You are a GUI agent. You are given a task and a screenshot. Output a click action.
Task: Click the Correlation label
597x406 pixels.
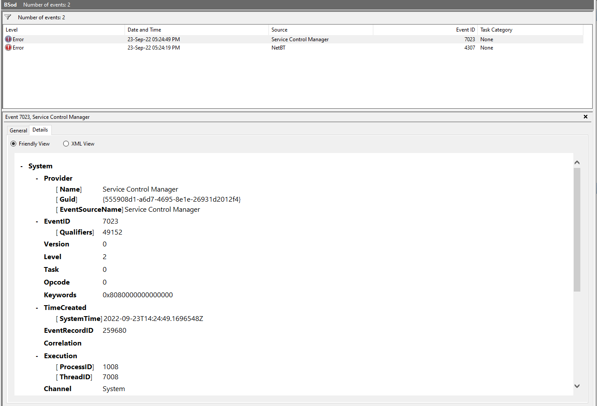point(63,343)
